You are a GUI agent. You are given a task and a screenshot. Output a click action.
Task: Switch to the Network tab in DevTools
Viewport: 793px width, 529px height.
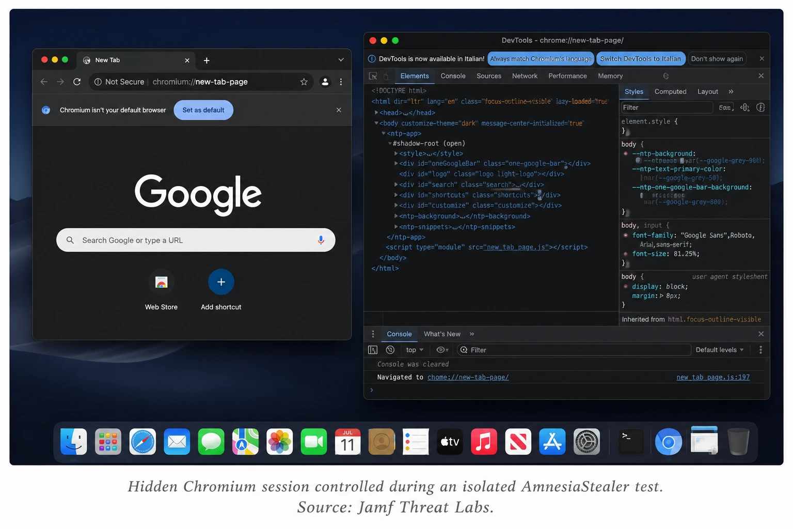coord(525,76)
